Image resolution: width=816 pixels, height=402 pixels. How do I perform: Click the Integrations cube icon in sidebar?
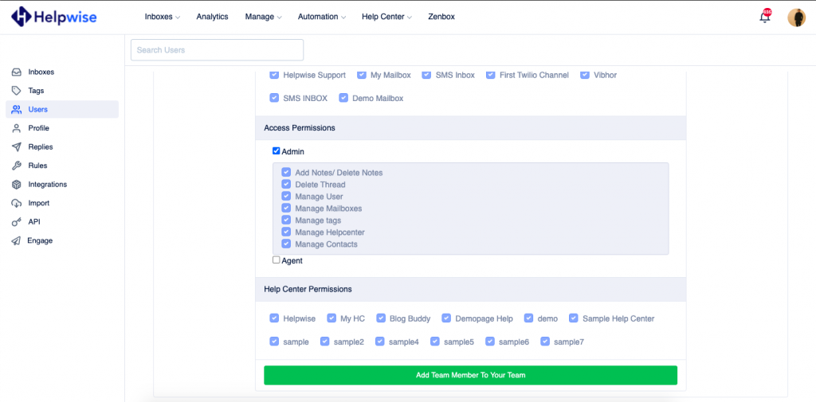point(16,185)
